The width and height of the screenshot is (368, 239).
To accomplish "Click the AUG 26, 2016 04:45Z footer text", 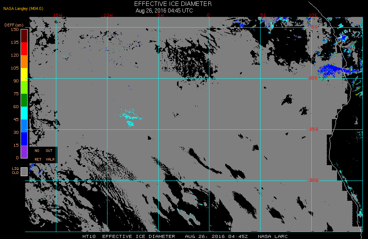I will tap(216, 236).
